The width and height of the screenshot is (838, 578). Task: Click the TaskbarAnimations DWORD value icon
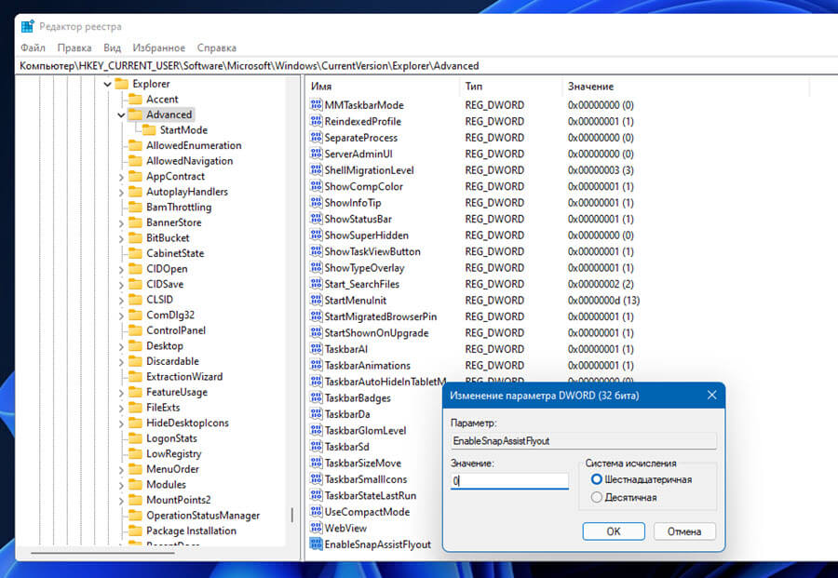click(316, 366)
